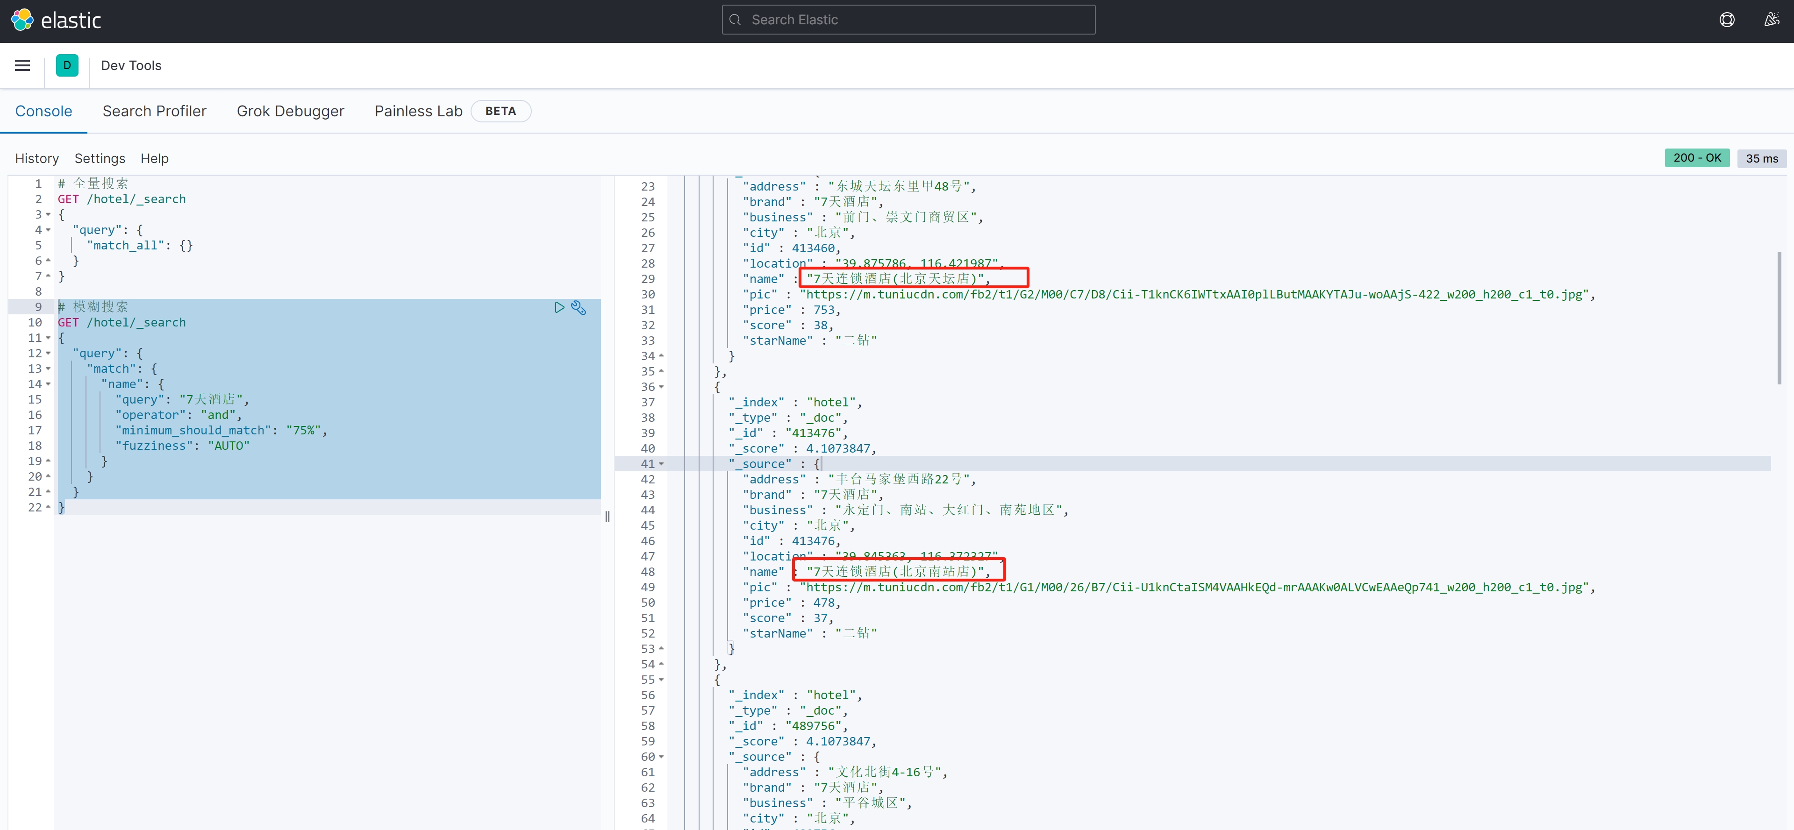Collapse the query block at editor line 12
Screen dimensions: 1794x830
coord(48,353)
